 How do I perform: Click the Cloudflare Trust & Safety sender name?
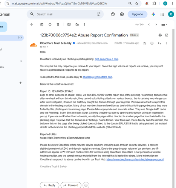[x=56, y=43]
